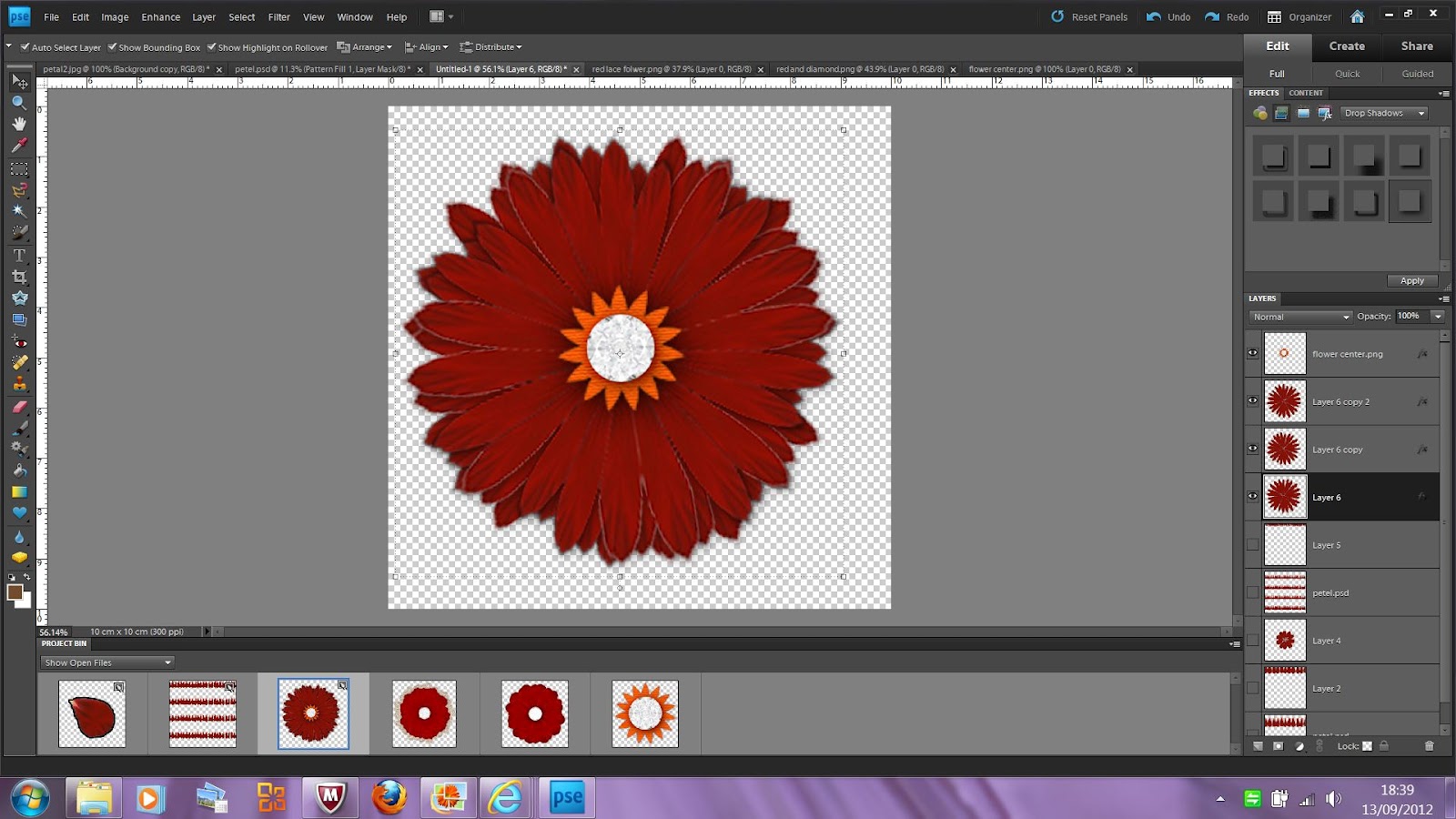This screenshot has width=1456, height=819.
Task: Pick the Hand tool
Action: (18, 125)
